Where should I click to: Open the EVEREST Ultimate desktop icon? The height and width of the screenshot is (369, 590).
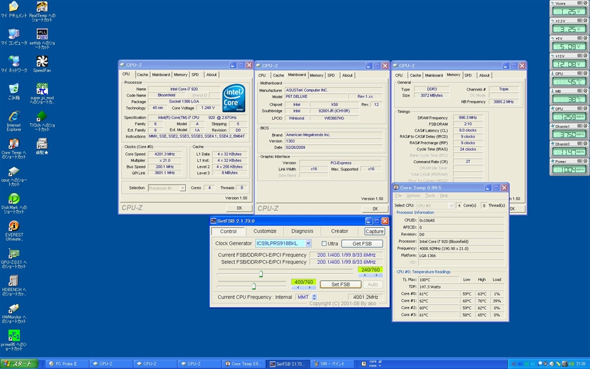pyautogui.click(x=13, y=226)
